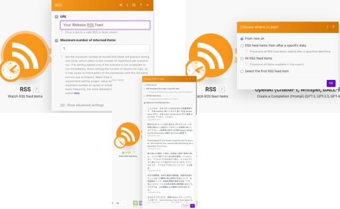Enable Show advanced settings switch

coord(61,105)
